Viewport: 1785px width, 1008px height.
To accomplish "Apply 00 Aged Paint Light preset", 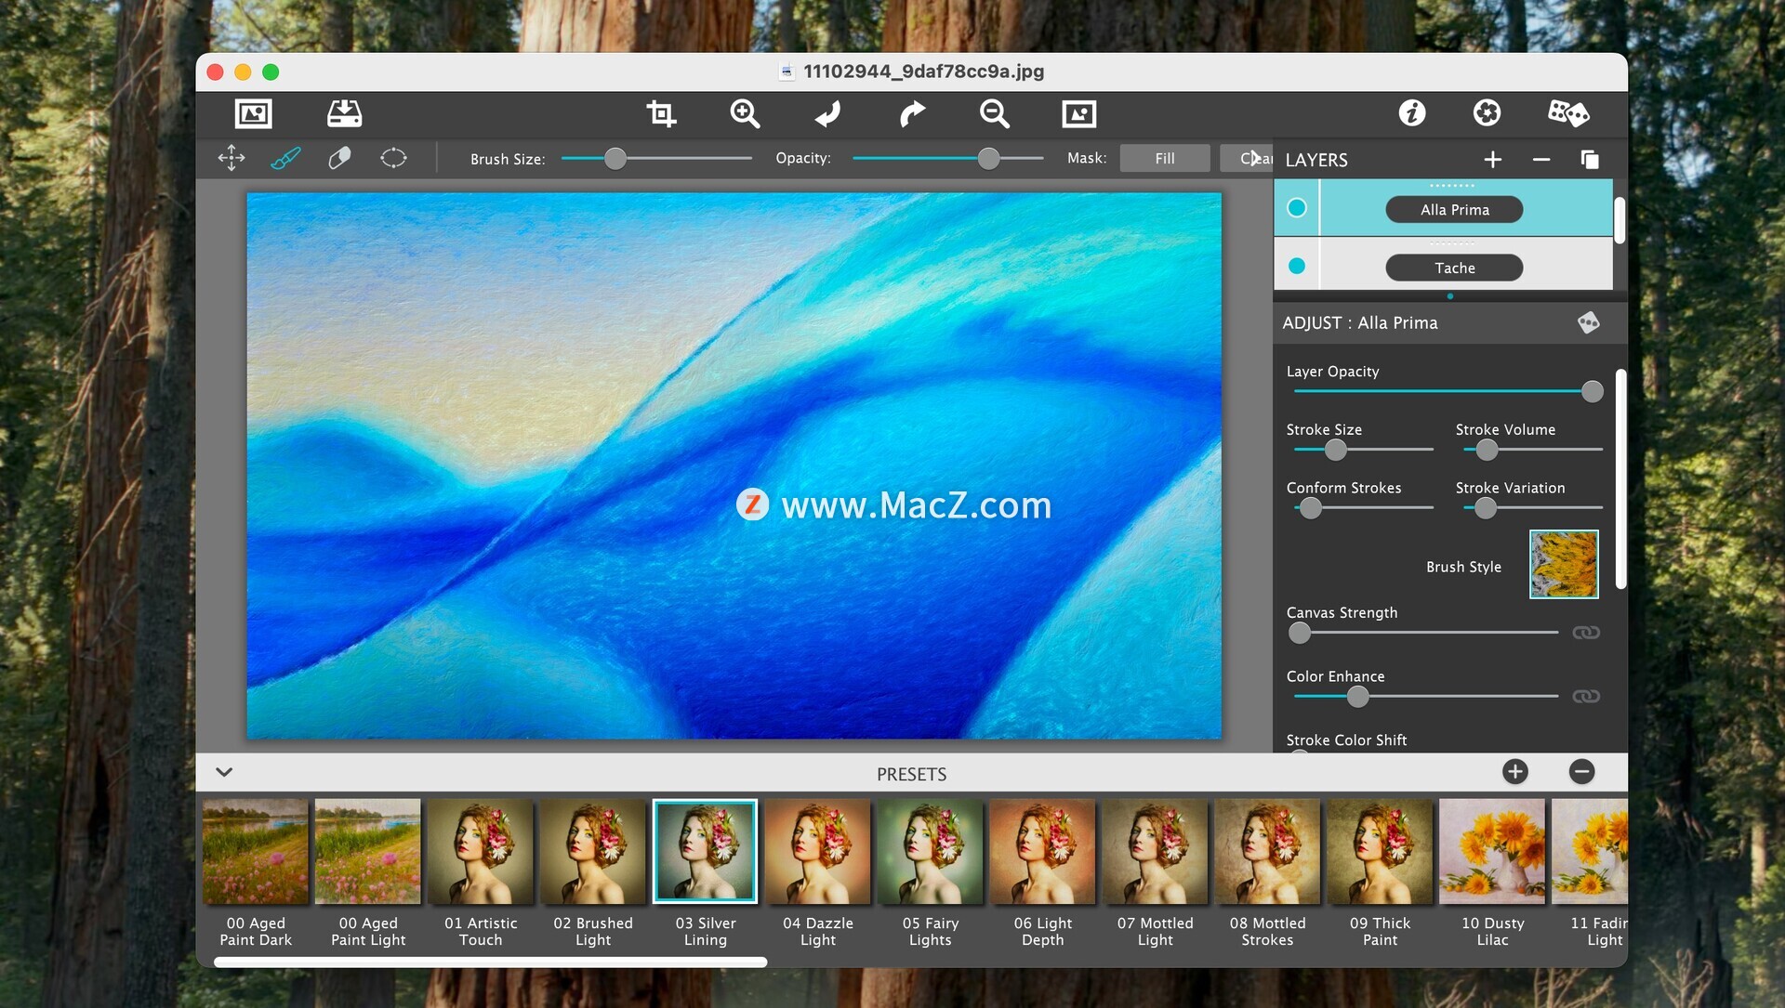I will [x=367, y=851].
